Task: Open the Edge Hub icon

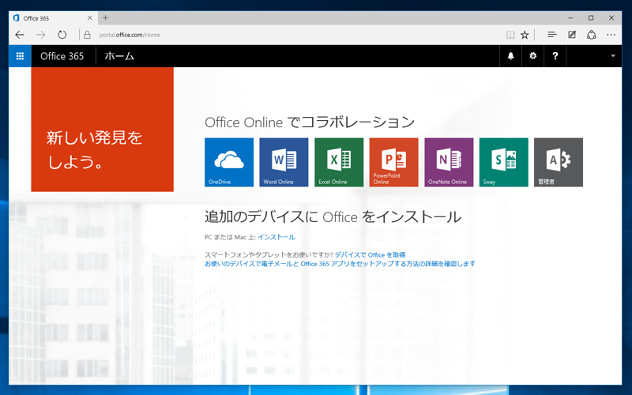Action: coord(552,35)
